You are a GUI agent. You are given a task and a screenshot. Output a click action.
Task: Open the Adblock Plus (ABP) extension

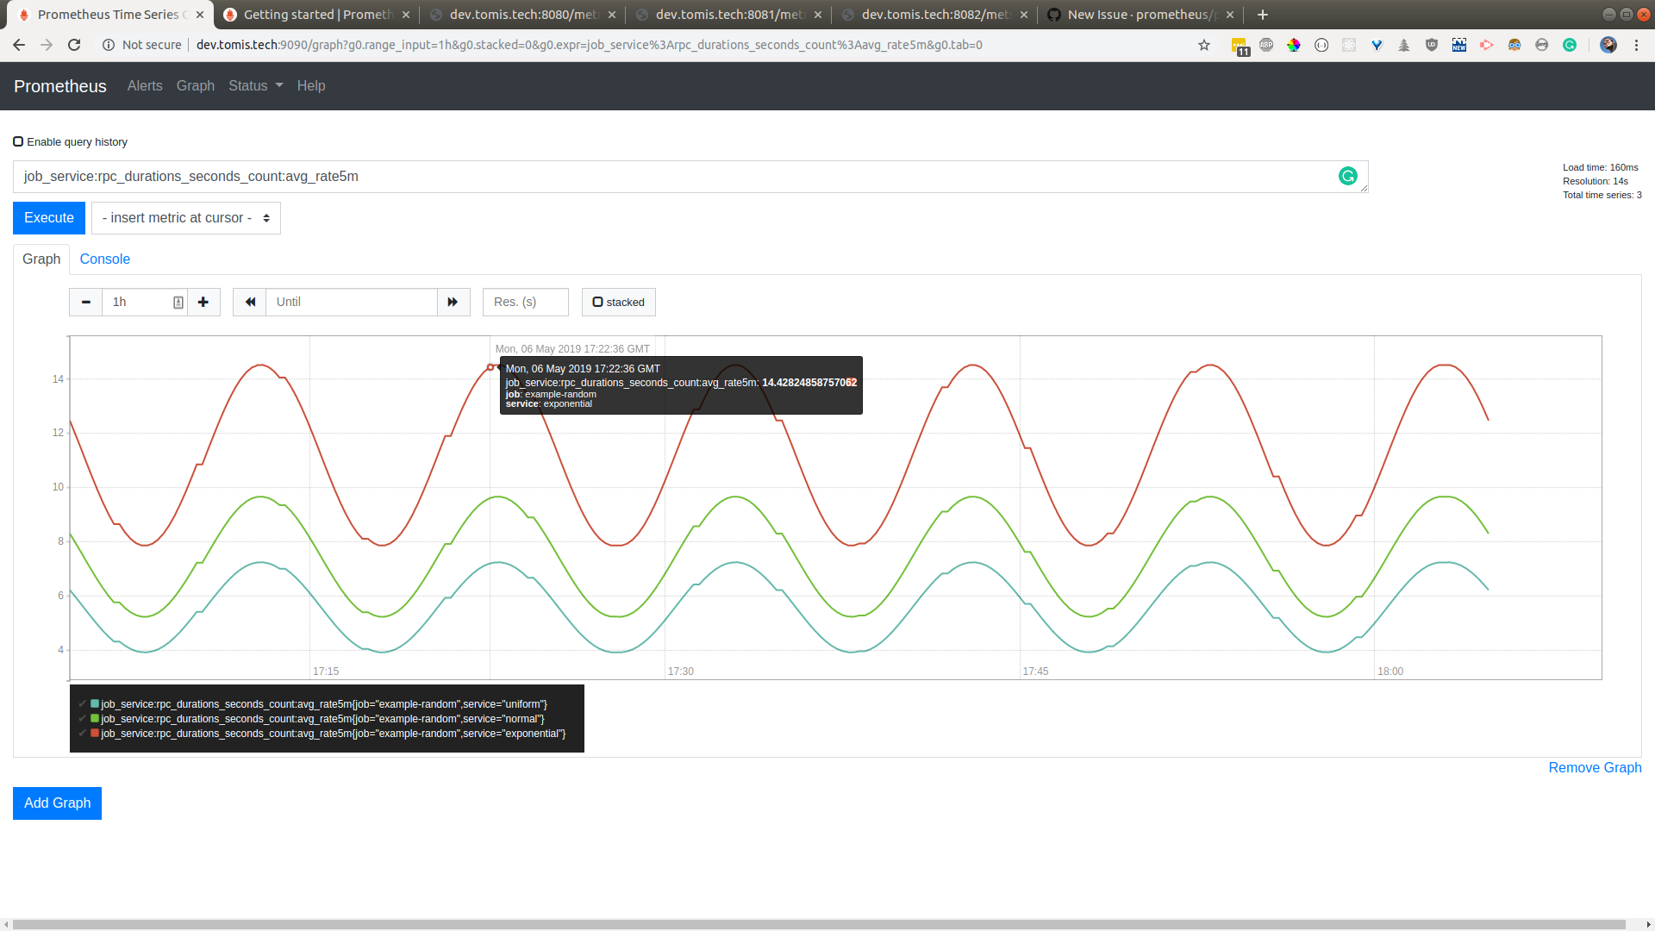[x=1266, y=45]
